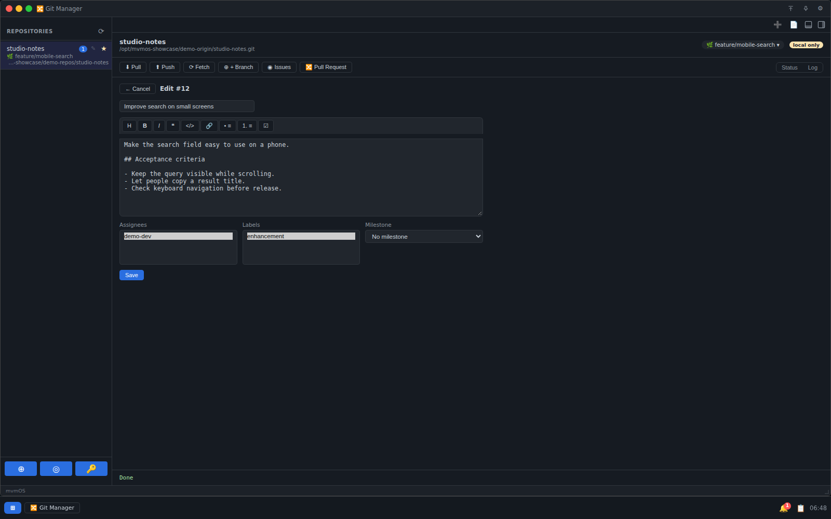Insert a heading with the H button
This screenshot has width=831, height=519.
[129, 126]
